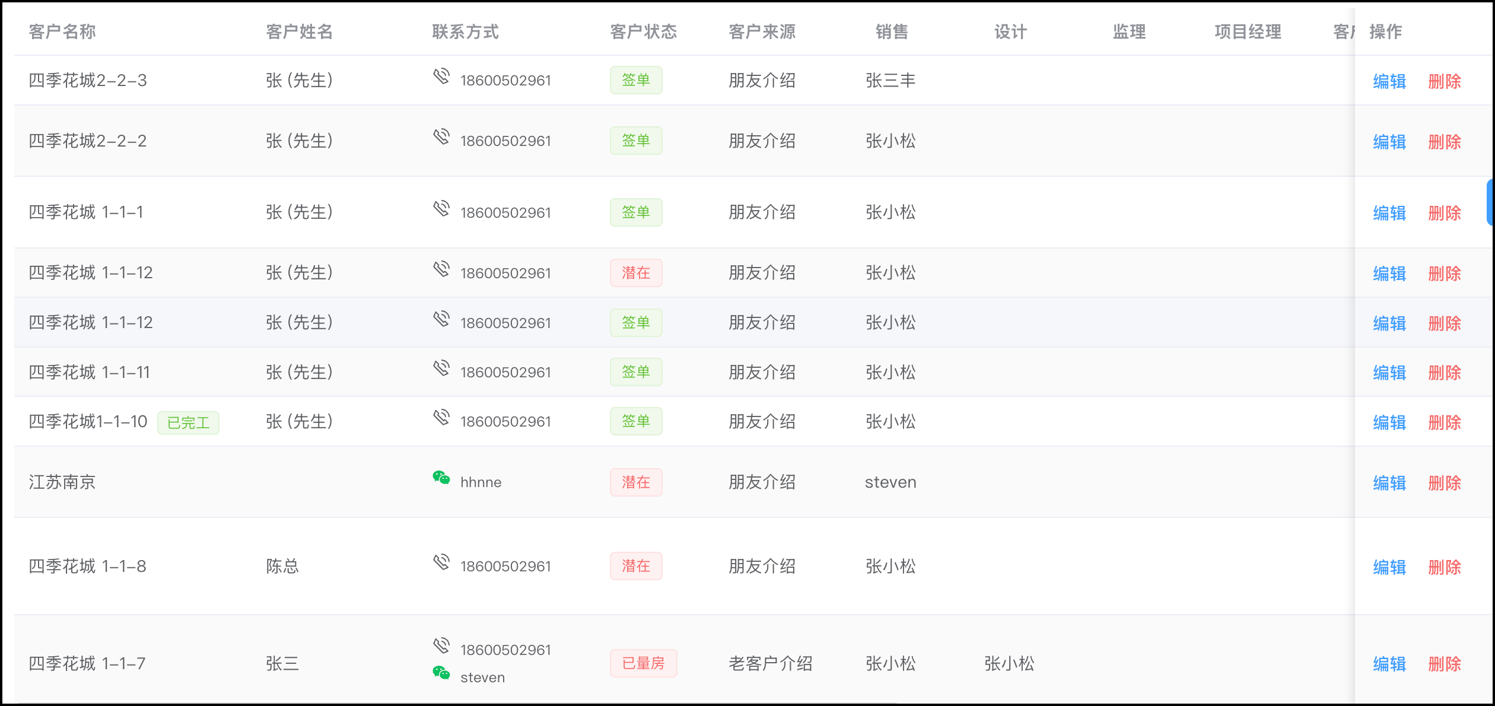
Task: Click 张小松 in the 设计 column
Action: (x=1009, y=663)
